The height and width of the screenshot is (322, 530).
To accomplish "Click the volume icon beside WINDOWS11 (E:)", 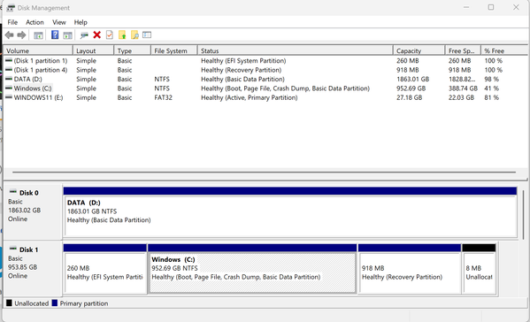I will tap(9, 97).
